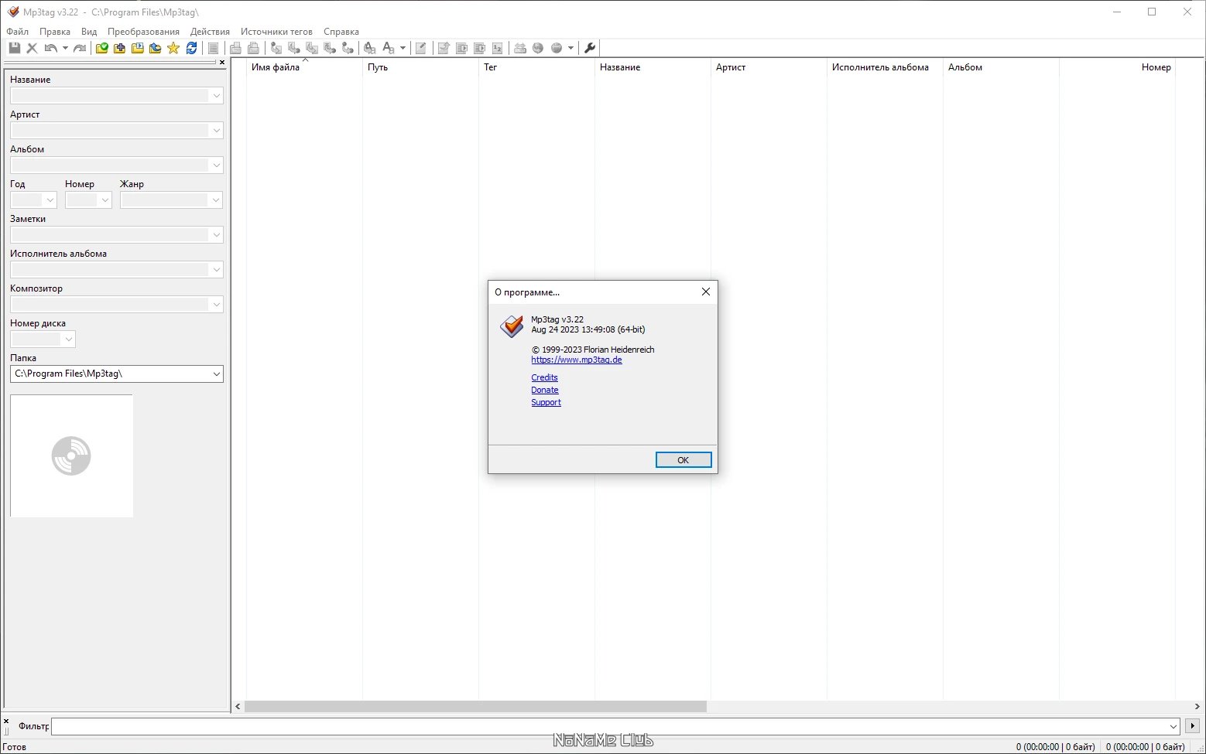Click the album cover art placeholder
Image resolution: width=1206 pixels, height=754 pixels.
coord(71,455)
